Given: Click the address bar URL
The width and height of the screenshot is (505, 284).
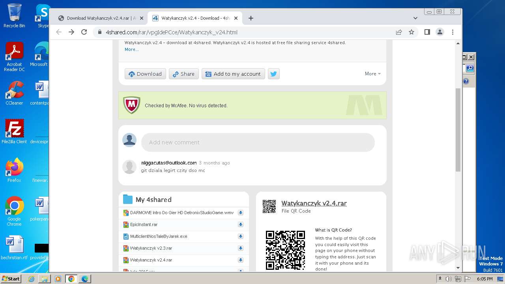Looking at the screenshot, I should 172,32.
